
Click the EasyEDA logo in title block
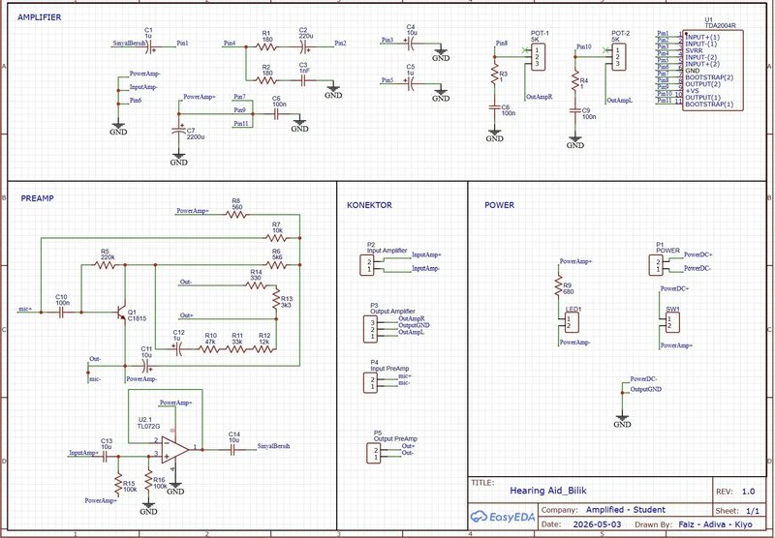(502, 517)
